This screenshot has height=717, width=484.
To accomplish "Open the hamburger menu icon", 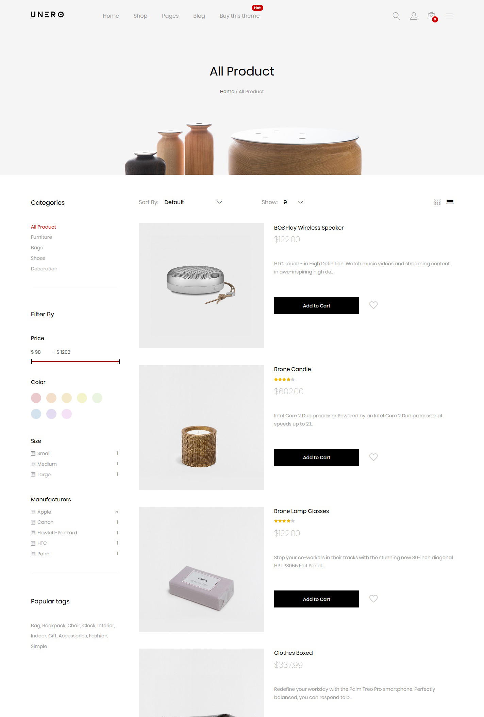I will pyautogui.click(x=449, y=16).
